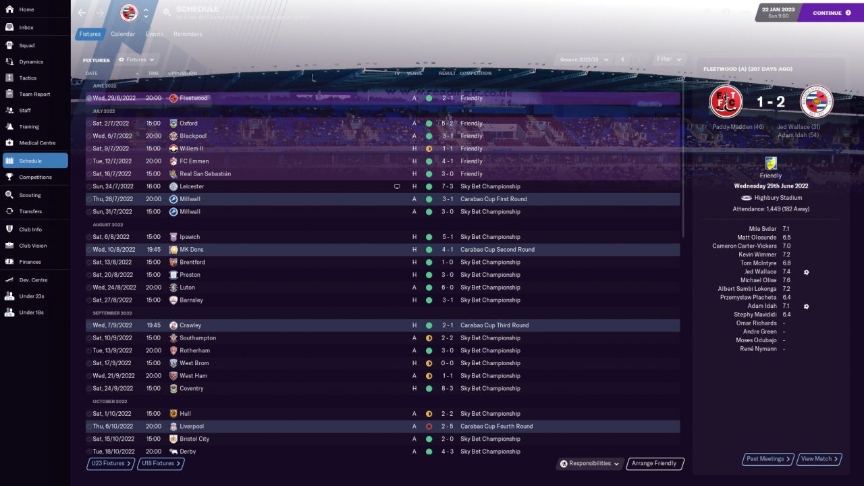Click the Reading badge in the match panel
Viewport: 864px width, 486px height.
coord(816,102)
